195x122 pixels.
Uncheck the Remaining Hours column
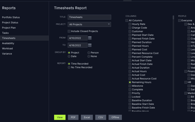130,82
